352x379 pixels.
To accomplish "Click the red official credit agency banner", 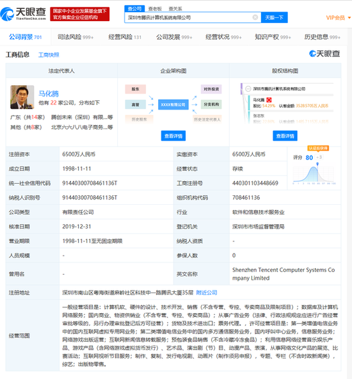I will click(x=80, y=14).
